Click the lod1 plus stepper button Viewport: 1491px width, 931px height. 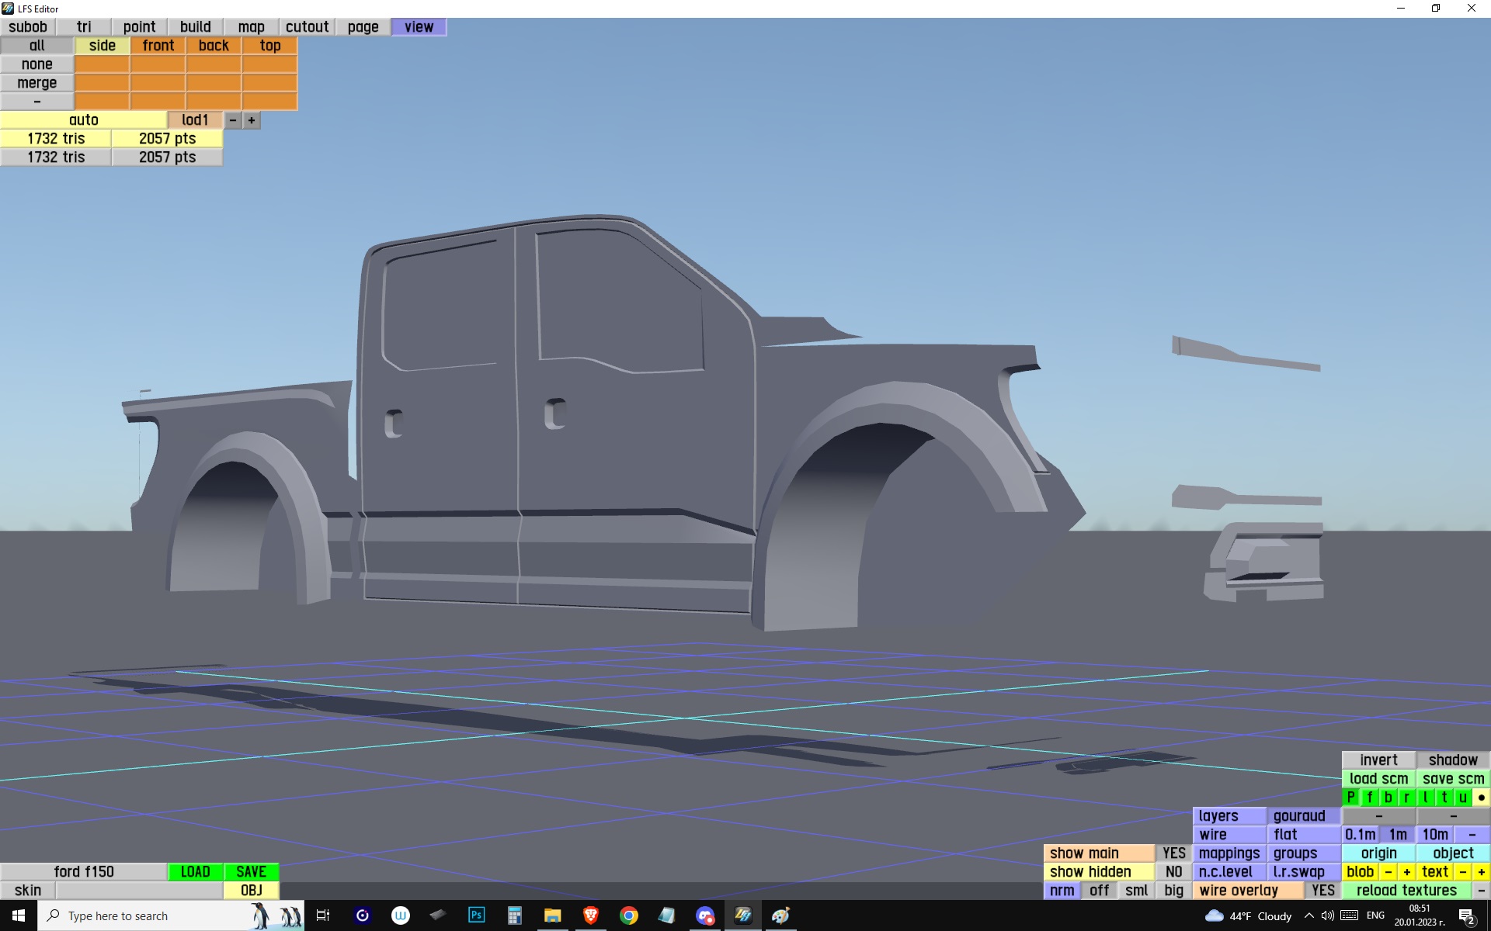[252, 120]
